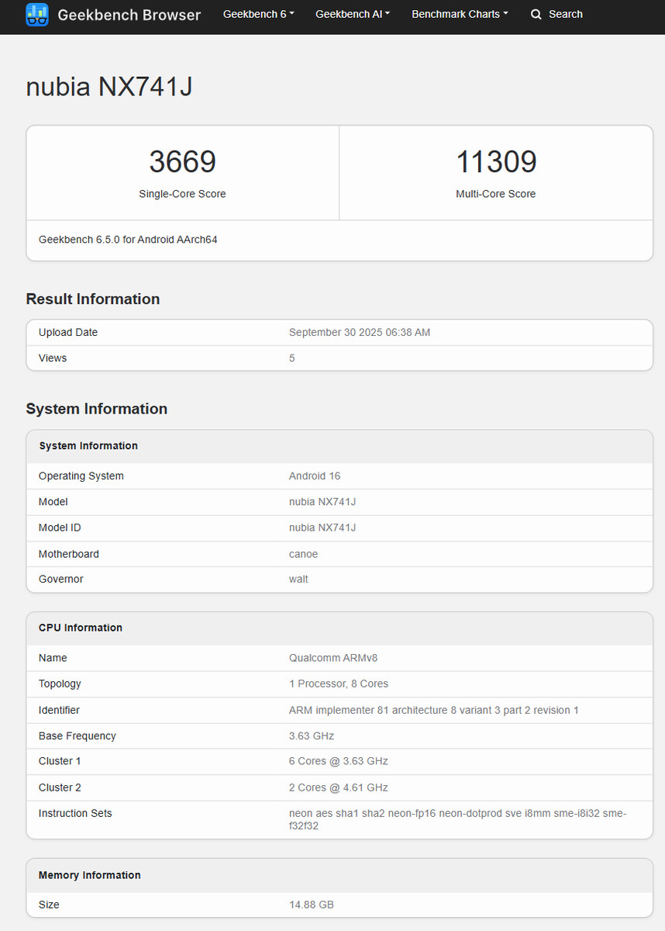Click the Cluster 2 frequency value
The height and width of the screenshot is (931, 665).
click(x=339, y=787)
